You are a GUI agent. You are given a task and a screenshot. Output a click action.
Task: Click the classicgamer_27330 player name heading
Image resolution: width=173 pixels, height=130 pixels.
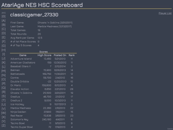[34, 15]
